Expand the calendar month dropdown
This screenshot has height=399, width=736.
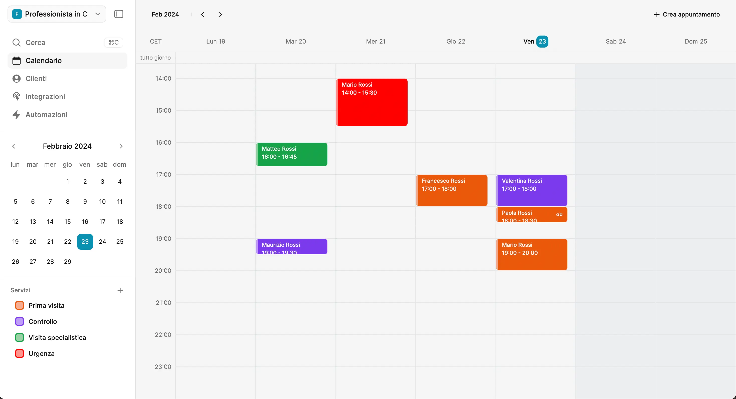tap(165, 14)
